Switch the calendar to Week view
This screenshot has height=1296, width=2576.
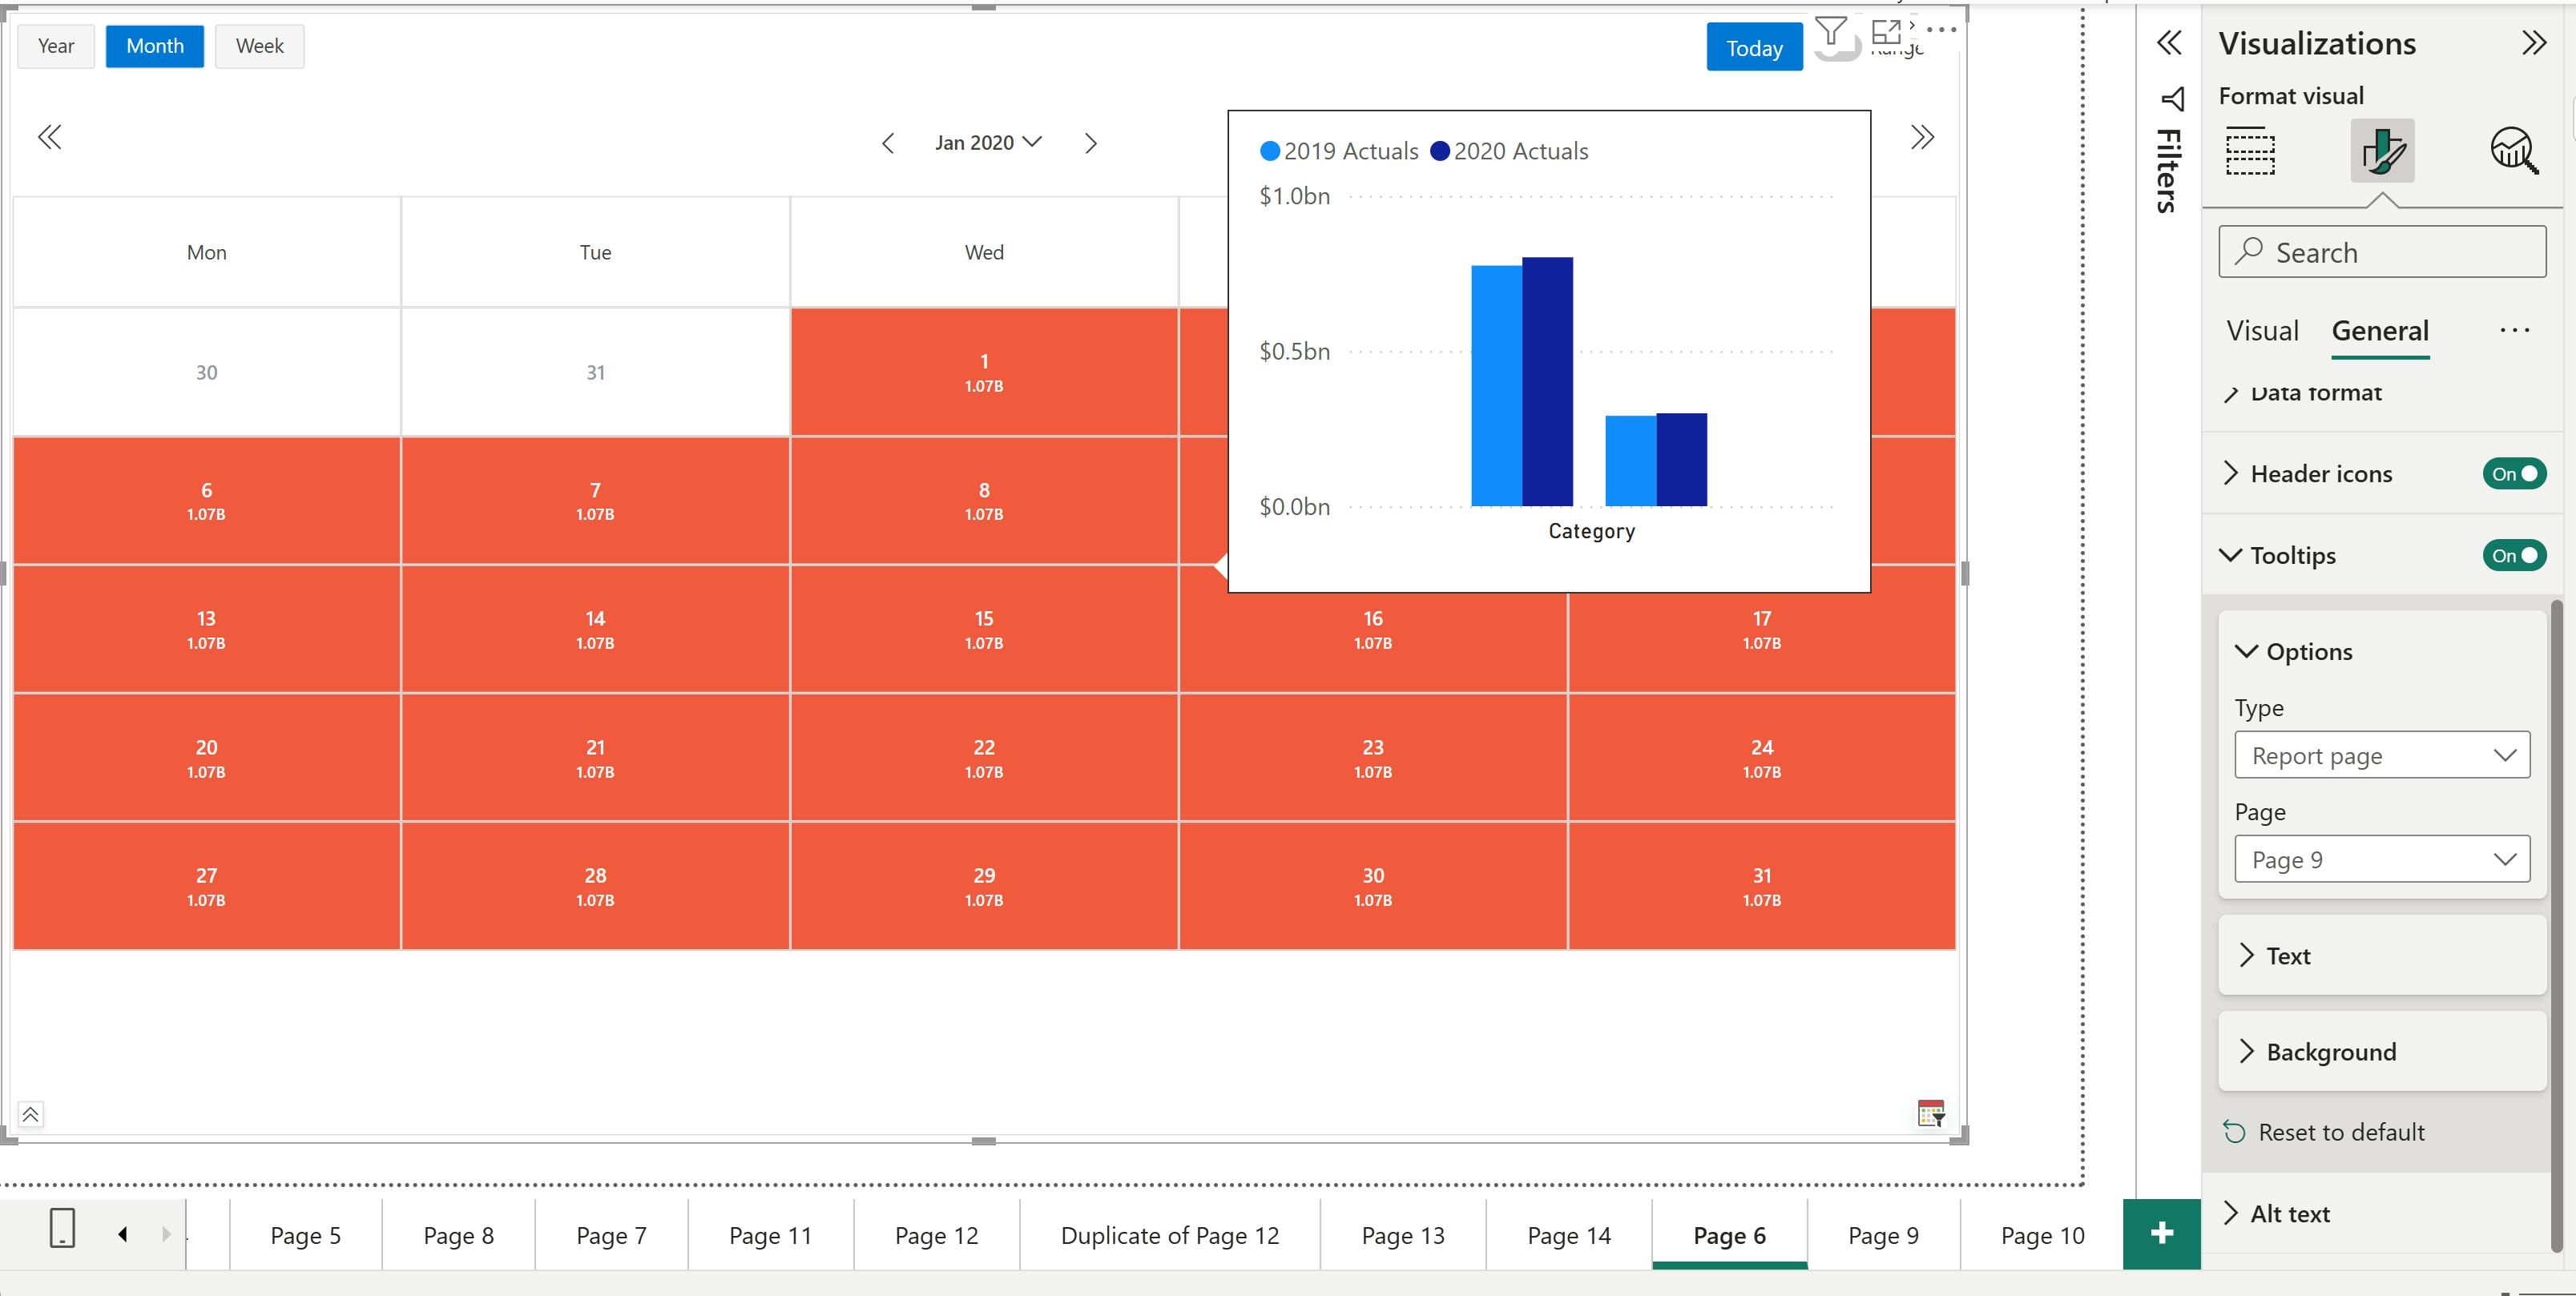259,46
